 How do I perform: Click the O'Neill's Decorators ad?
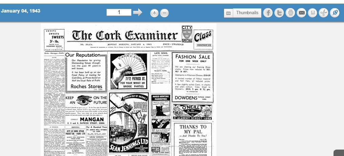click(x=193, y=112)
